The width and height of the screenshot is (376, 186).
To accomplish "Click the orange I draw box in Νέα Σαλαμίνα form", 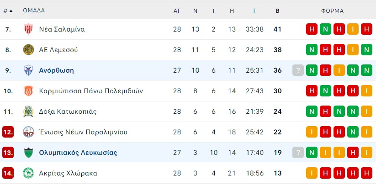I will (x=353, y=29).
